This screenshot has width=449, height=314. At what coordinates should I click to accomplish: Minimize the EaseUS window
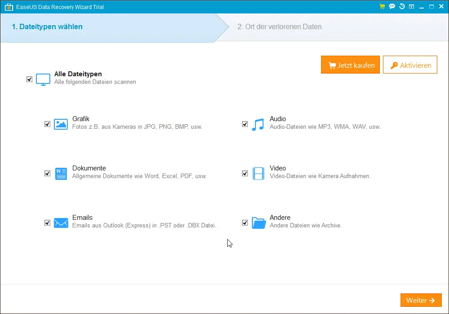(x=422, y=7)
